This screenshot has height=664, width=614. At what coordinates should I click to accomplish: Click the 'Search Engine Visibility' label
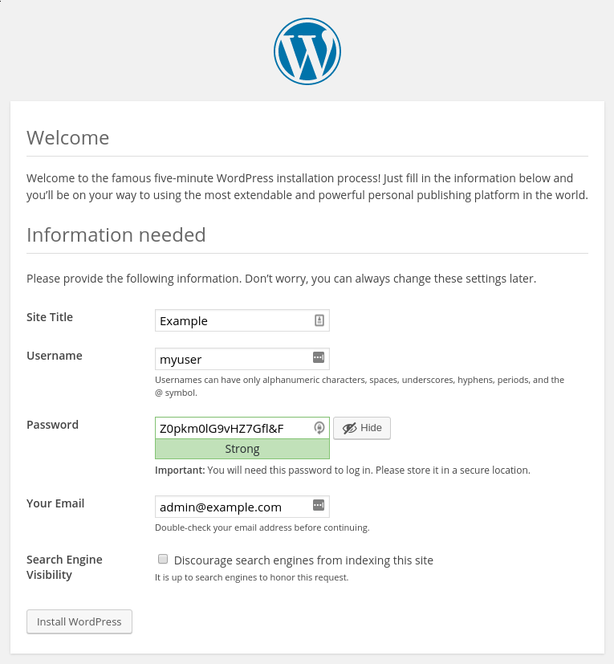[x=64, y=567]
